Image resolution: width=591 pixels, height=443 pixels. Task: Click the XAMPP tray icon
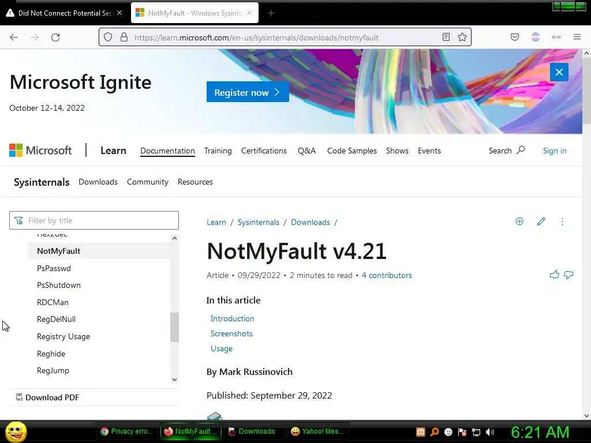(x=421, y=432)
